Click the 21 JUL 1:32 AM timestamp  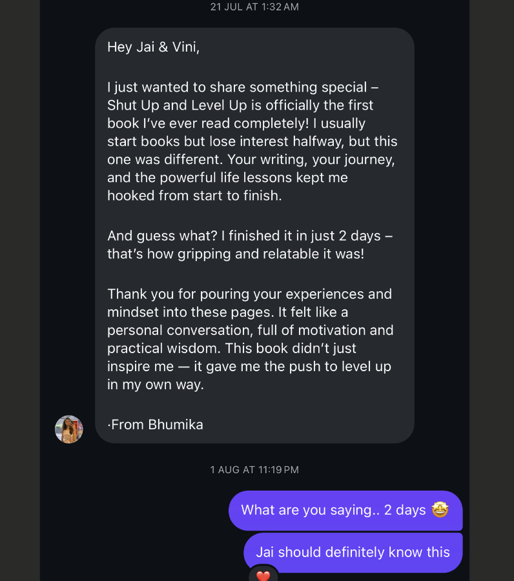pyautogui.click(x=254, y=7)
